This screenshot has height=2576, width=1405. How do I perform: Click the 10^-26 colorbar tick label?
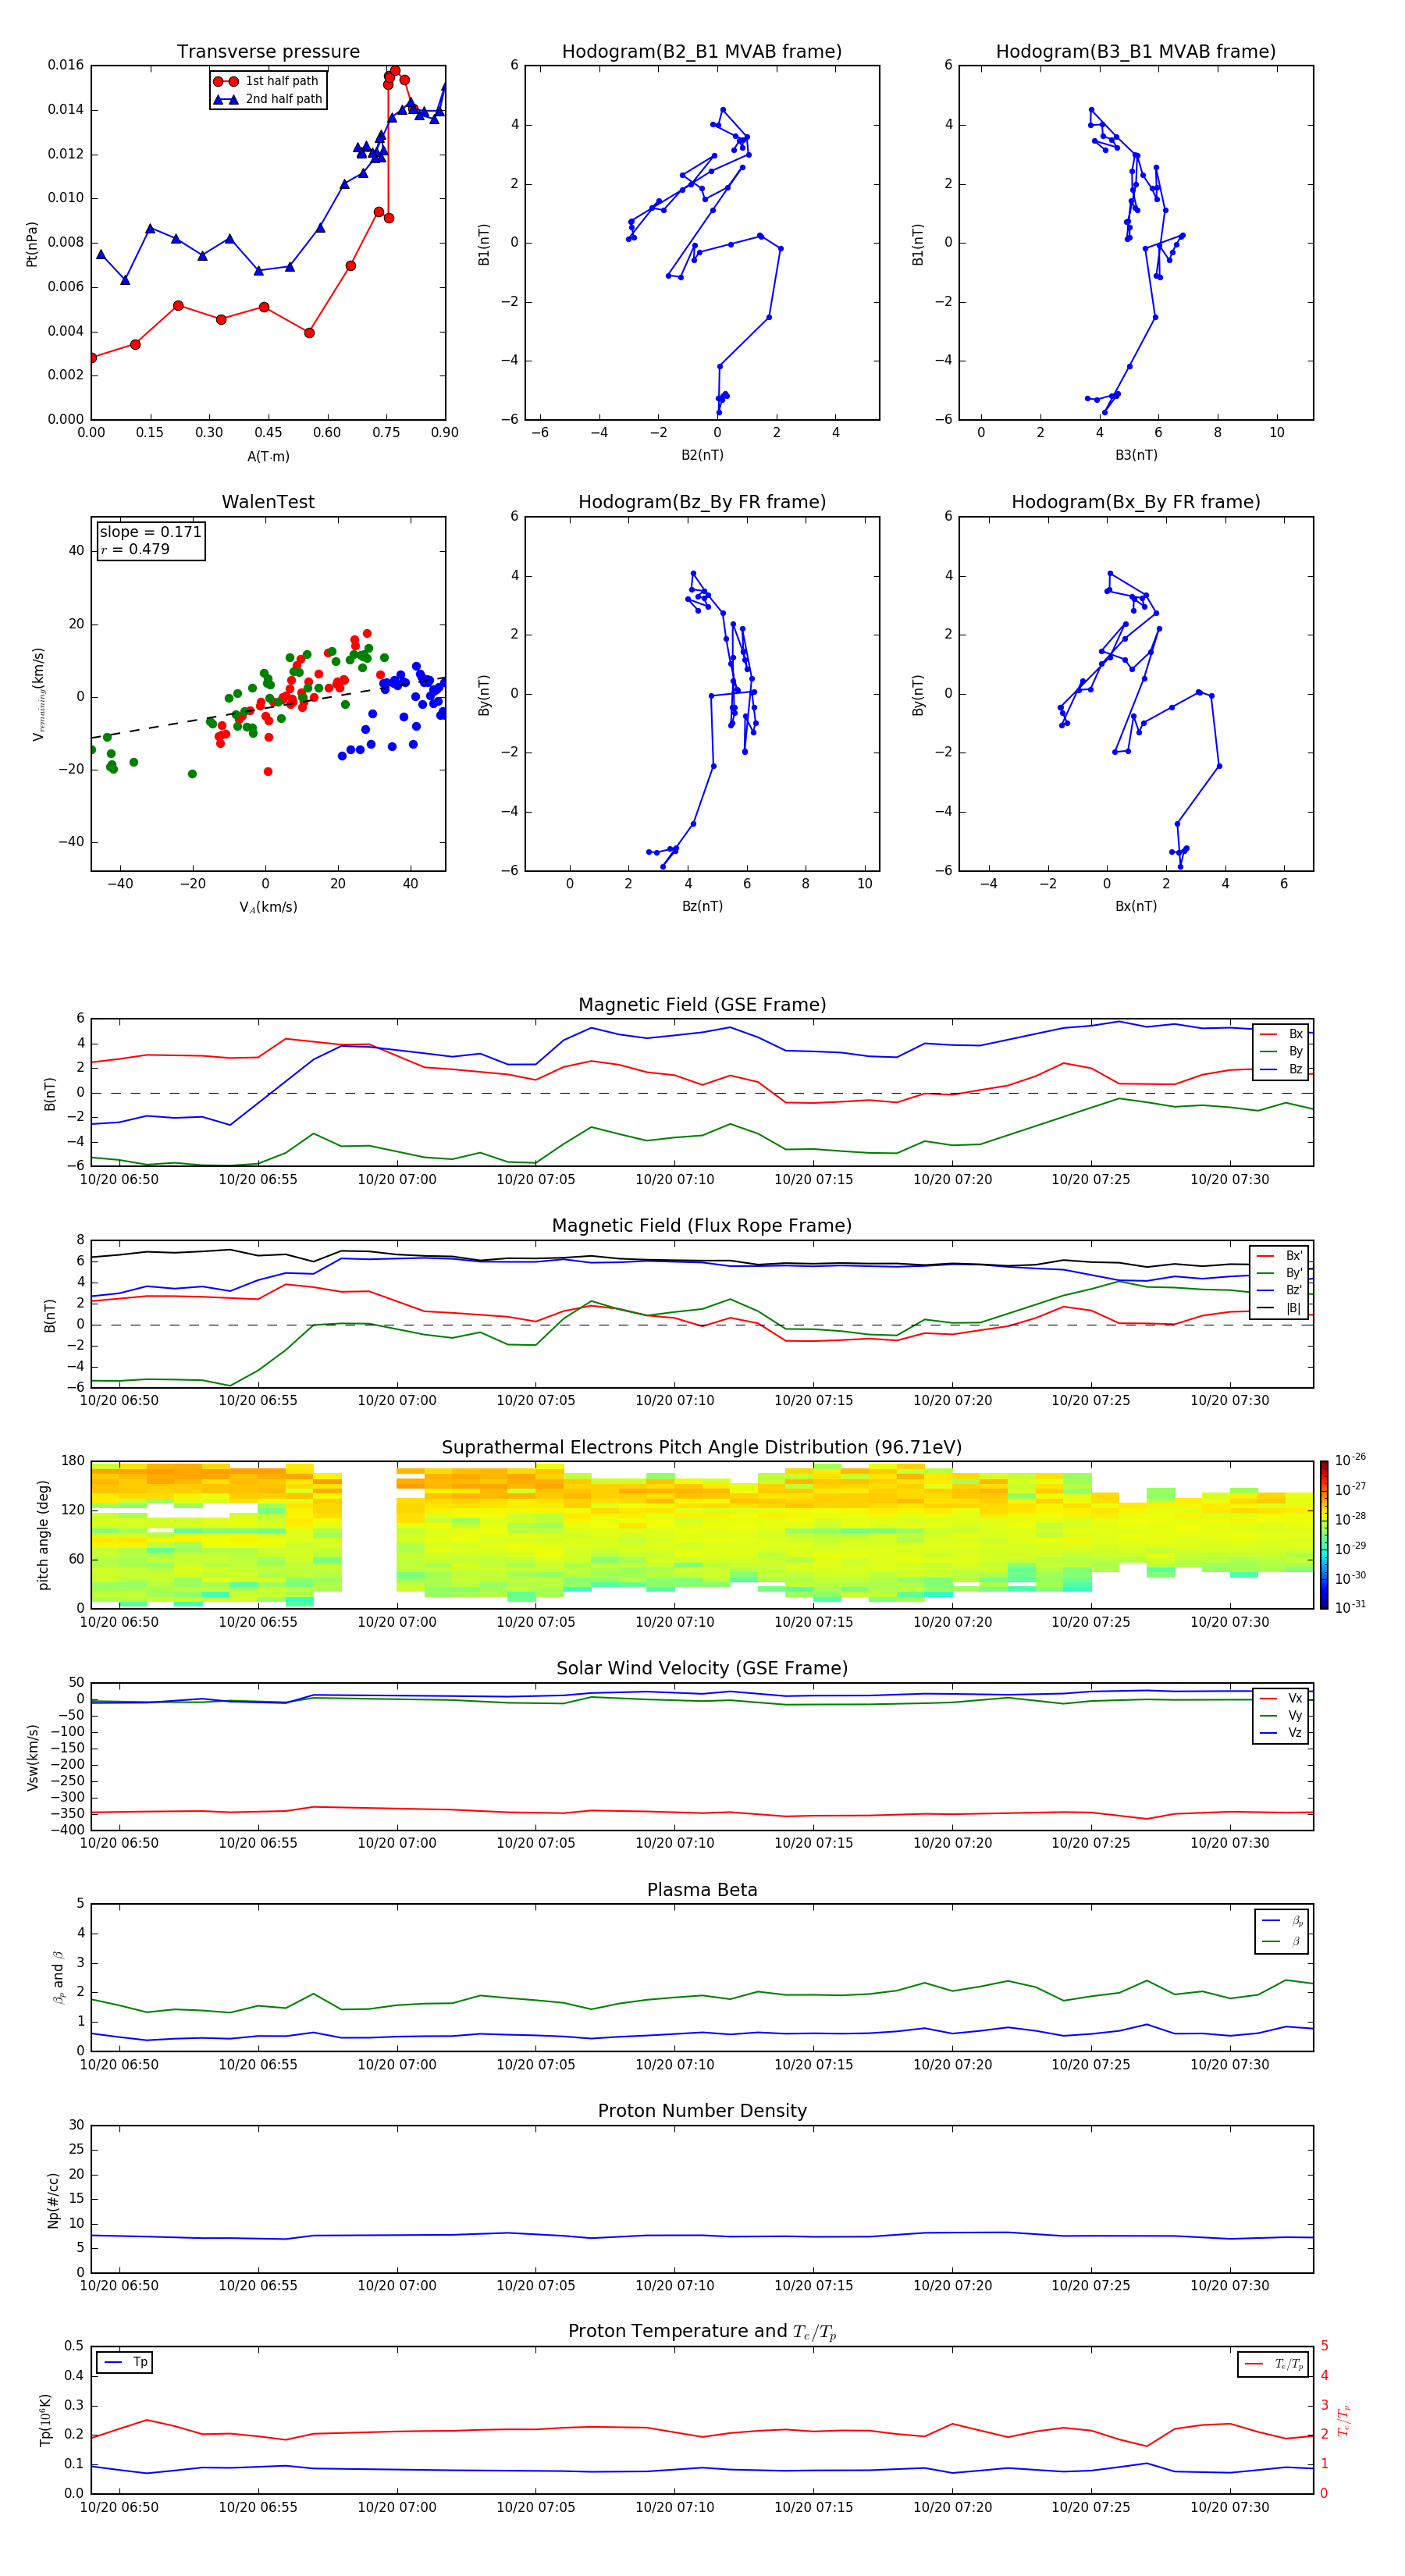pos(1350,1460)
